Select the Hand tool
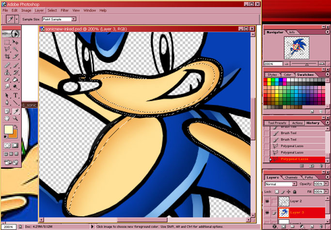The image size is (331, 230). [x=7, y=118]
